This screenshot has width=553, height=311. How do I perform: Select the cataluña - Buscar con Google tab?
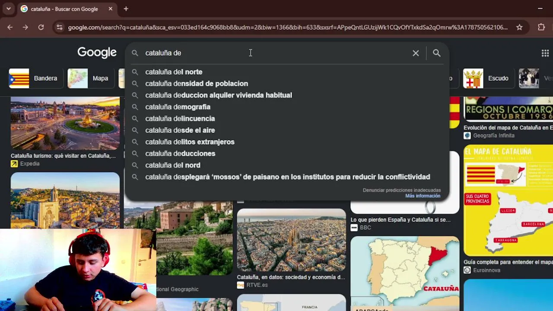(x=67, y=9)
